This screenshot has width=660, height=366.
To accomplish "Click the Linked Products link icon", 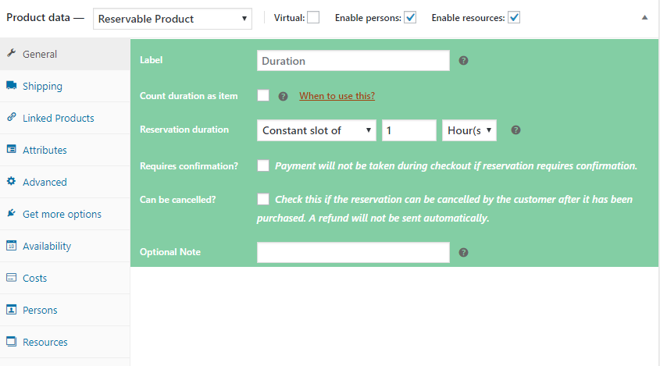I will [12, 118].
